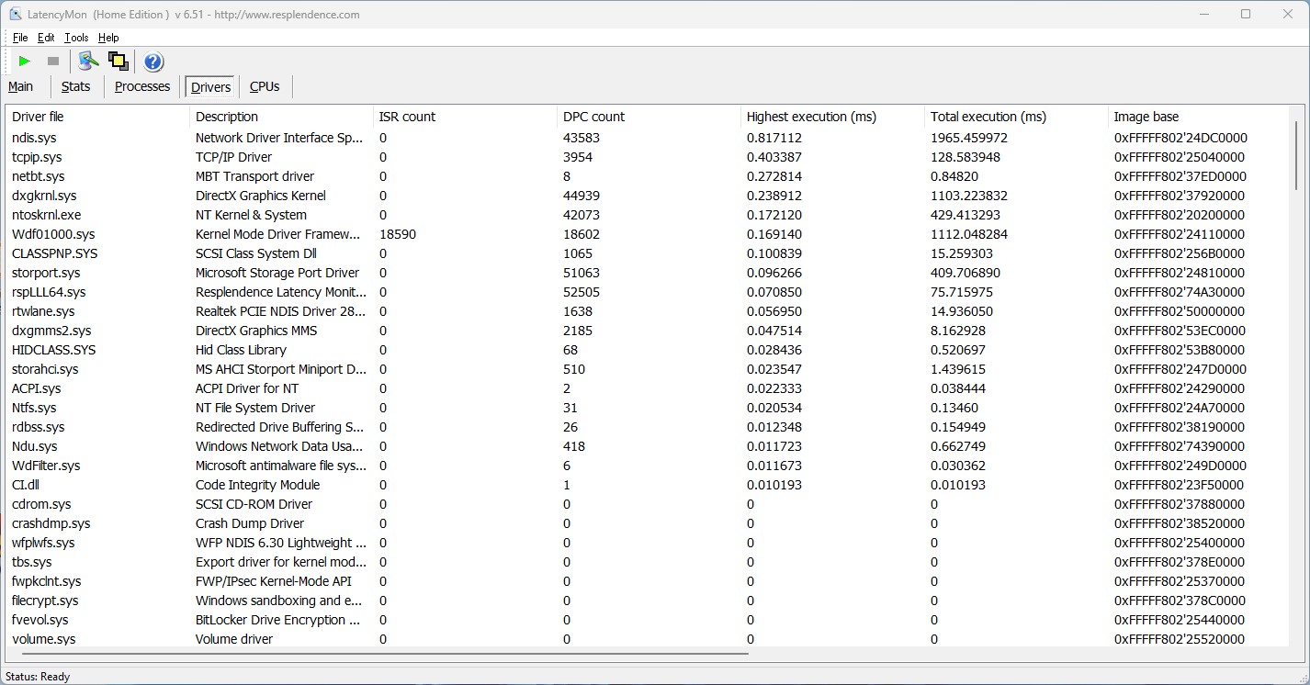Select the rtwlane.sys driver row
The image size is (1310, 685).
[648, 311]
